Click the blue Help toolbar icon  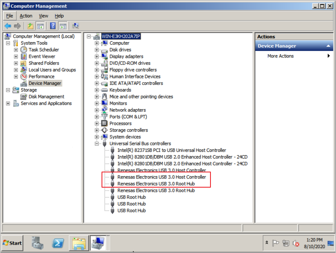[x=53, y=26]
